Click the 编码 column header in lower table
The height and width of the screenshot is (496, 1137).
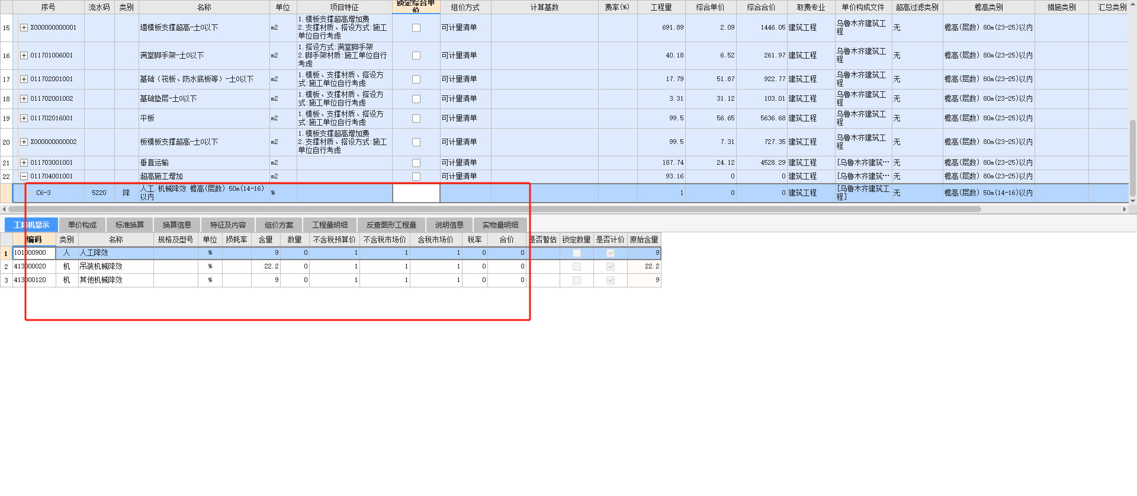(x=34, y=239)
